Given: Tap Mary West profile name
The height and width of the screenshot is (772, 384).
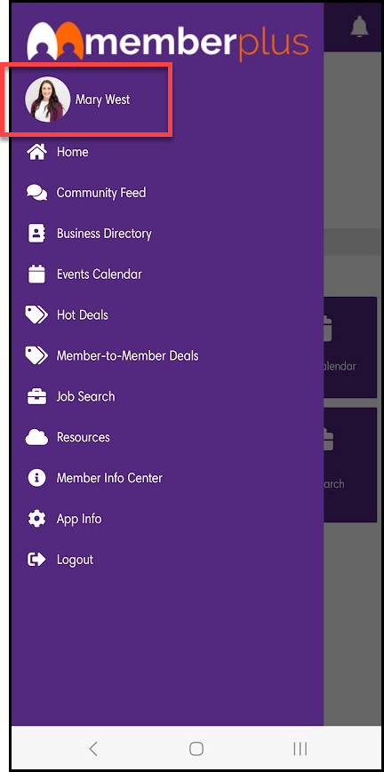Looking at the screenshot, I should click(x=102, y=100).
